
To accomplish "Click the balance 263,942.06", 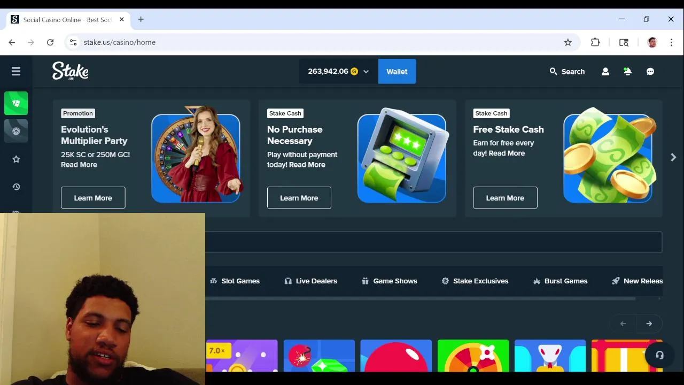I will [x=328, y=71].
